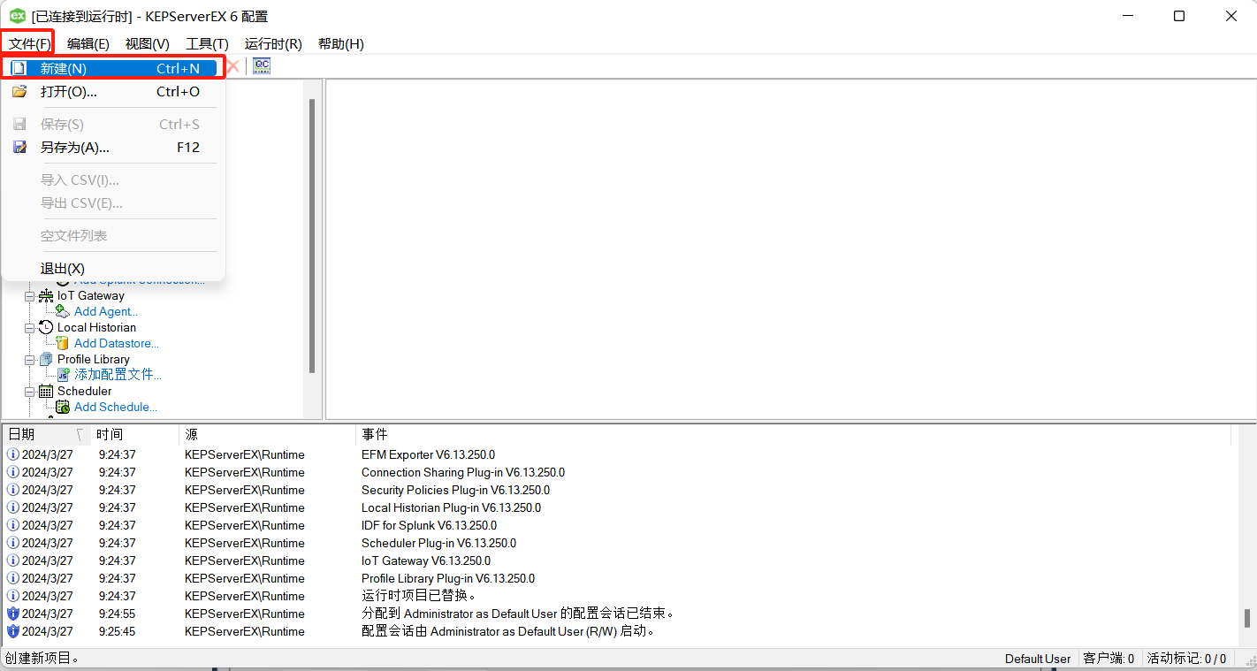Open the 视图(V) menu
Image resolution: width=1257 pixels, height=671 pixels.
pyautogui.click(x=148, y=44)
